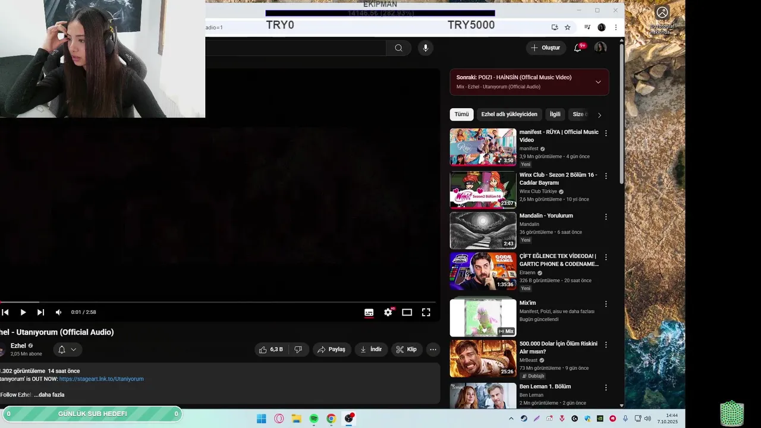Open options menu for Winx Club video

coord(606,176)
